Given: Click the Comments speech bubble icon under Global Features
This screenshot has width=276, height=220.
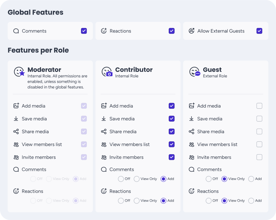Looking at the screenshot, I should [x=16, y=31].
